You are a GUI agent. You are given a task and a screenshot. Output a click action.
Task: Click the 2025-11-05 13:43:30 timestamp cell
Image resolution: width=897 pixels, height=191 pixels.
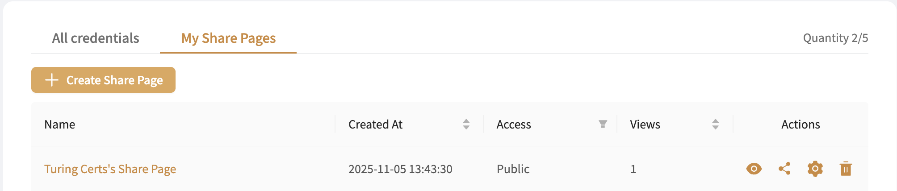[400, 169]
